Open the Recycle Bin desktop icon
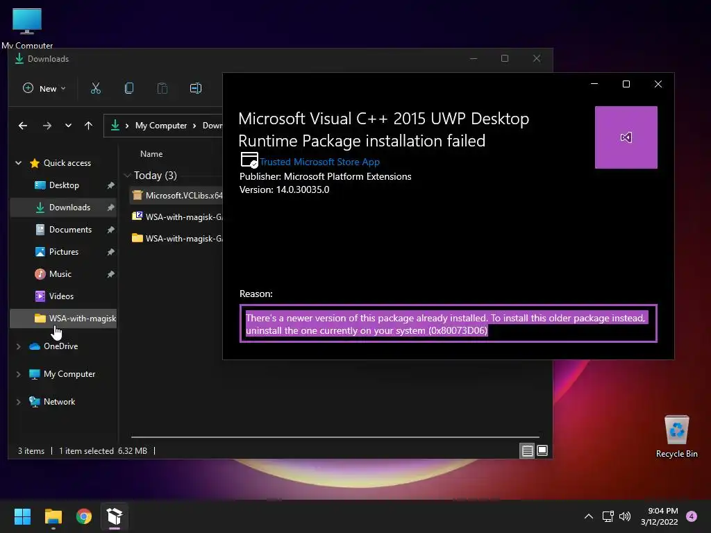The height and width of the screenshot is (533, 711). point(676,437)
